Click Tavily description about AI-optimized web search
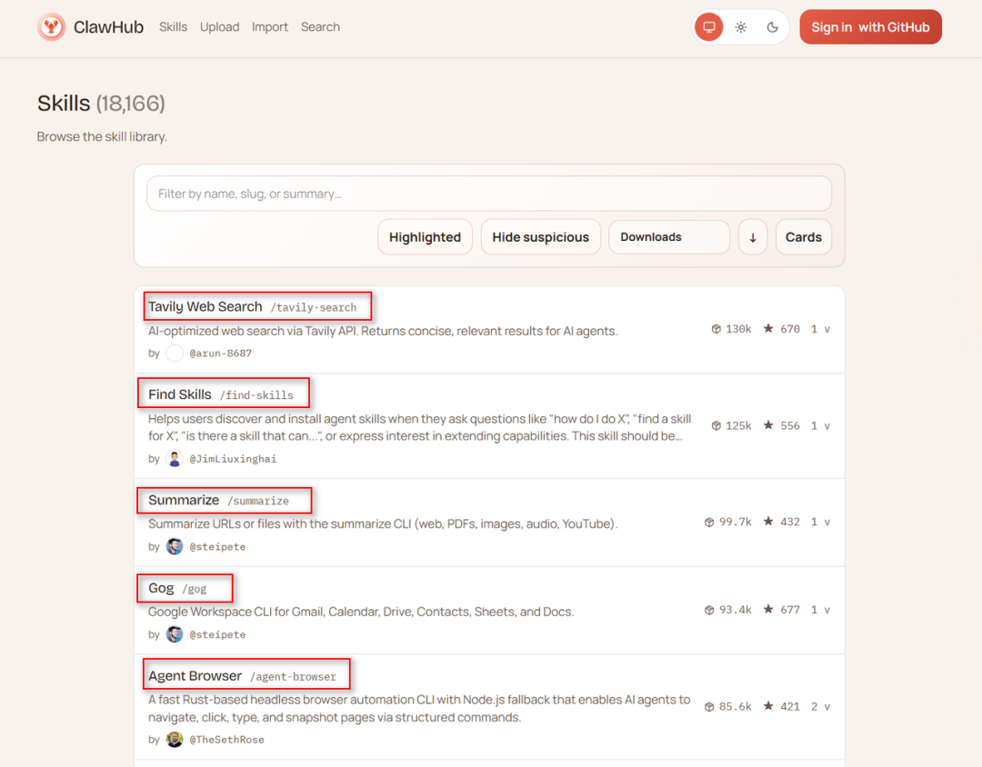The image size is (982, 767). click(x=383, y=331)
